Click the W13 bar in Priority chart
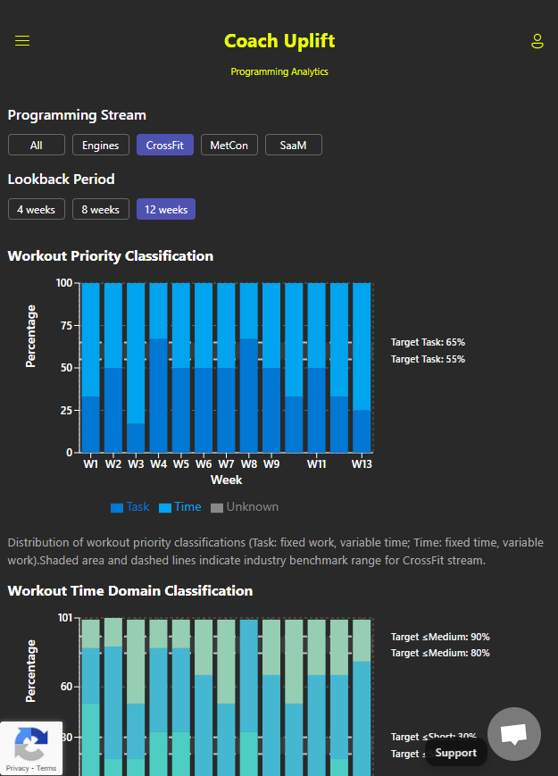Image resolution: width=558 pixels, height=776 pixels. 362,367
